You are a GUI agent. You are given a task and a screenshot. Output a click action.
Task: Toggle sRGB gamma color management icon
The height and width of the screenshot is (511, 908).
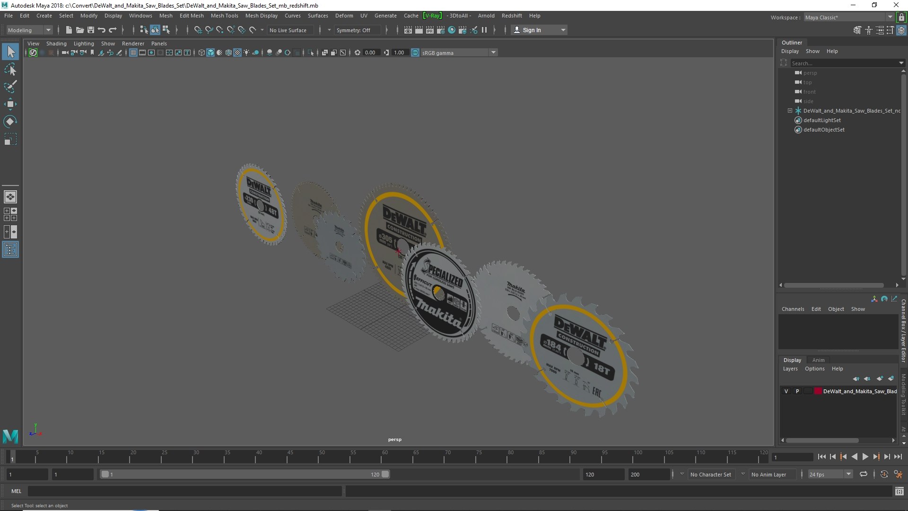[415, 53]
